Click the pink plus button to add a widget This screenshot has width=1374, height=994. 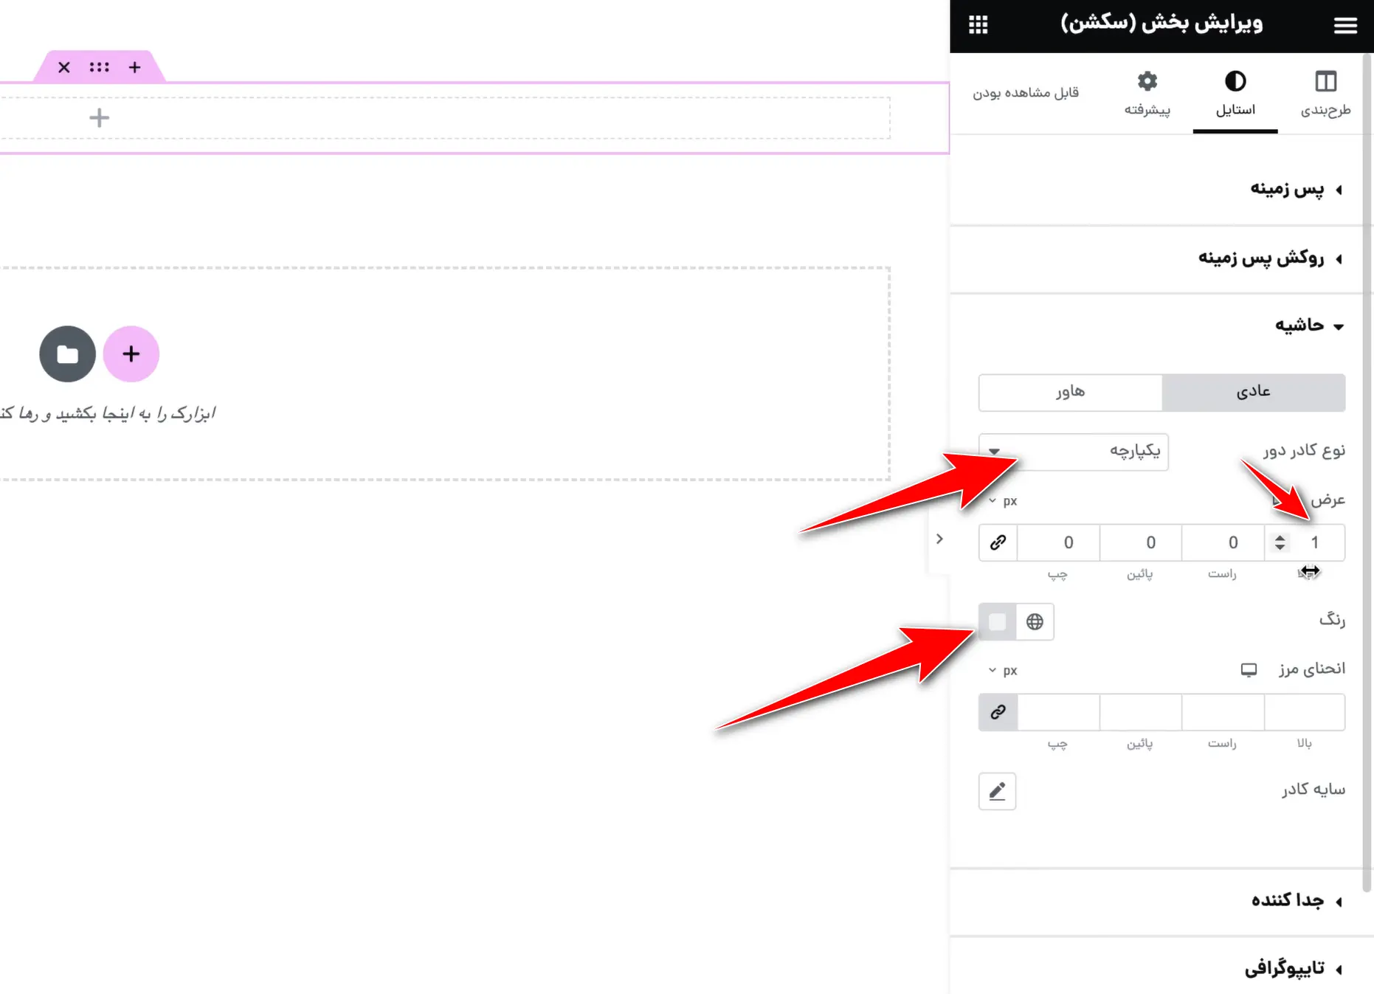pyautogui.click(x=131, y=354)
